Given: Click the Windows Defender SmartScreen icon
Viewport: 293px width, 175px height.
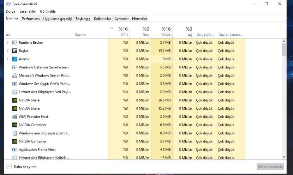Looking at the screenshot, I should click(x=14, y=67).
